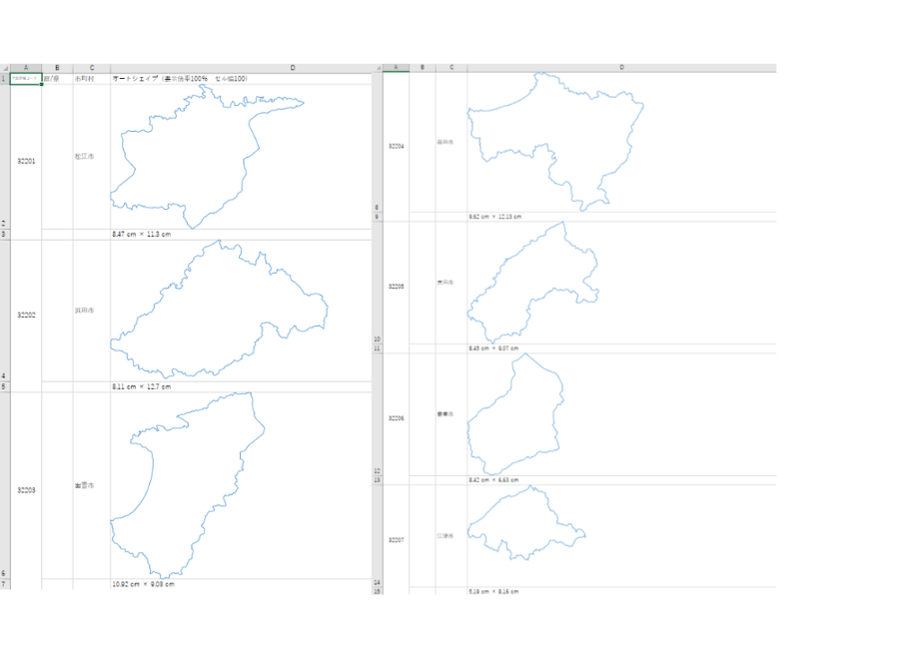The height and width of the screenshot is (659, 923).
Task: Click size cell under the 32205 shape
Action: pyautogui.click(x=621, y=348)
